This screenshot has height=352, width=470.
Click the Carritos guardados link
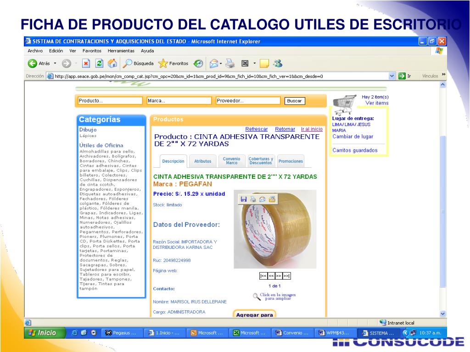point(355,150)
